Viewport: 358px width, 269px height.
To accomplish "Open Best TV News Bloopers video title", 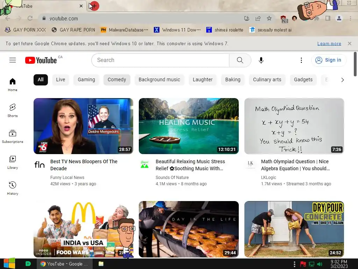I will pyautogui.click(x=84, y=165).
